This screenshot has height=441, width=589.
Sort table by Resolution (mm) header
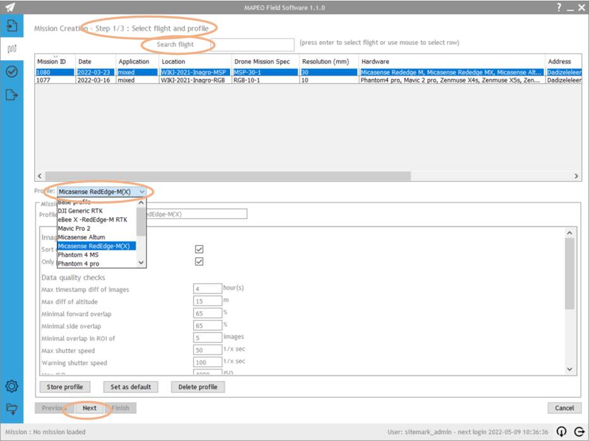[329, 61]
